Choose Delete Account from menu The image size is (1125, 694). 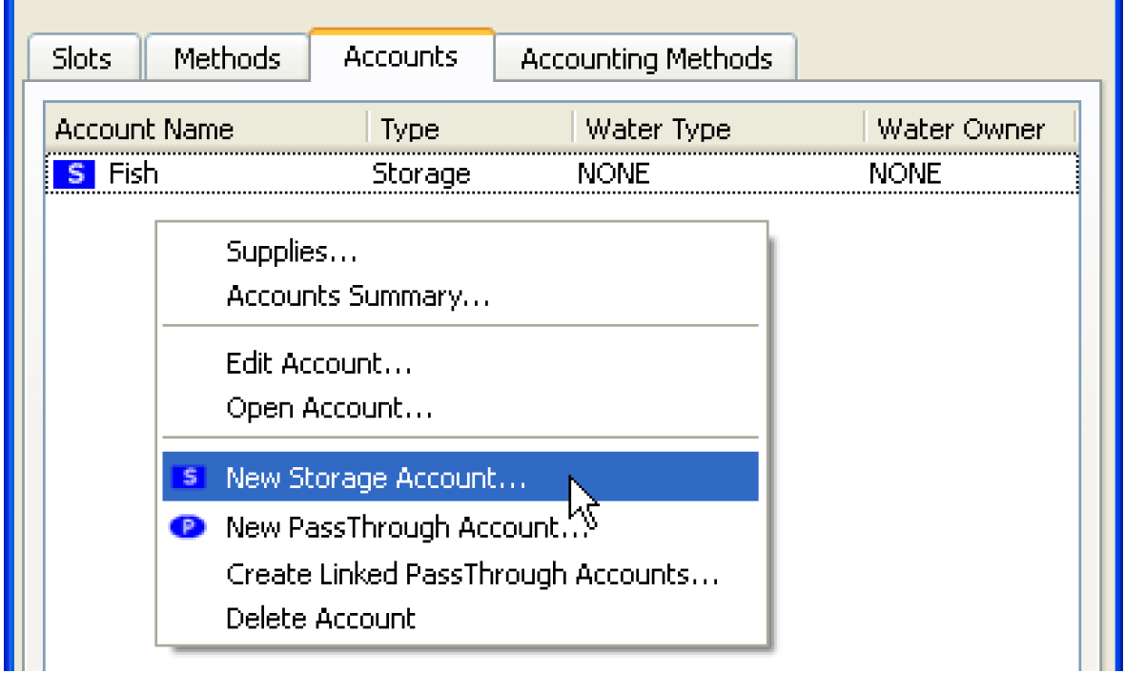point(320,618)
